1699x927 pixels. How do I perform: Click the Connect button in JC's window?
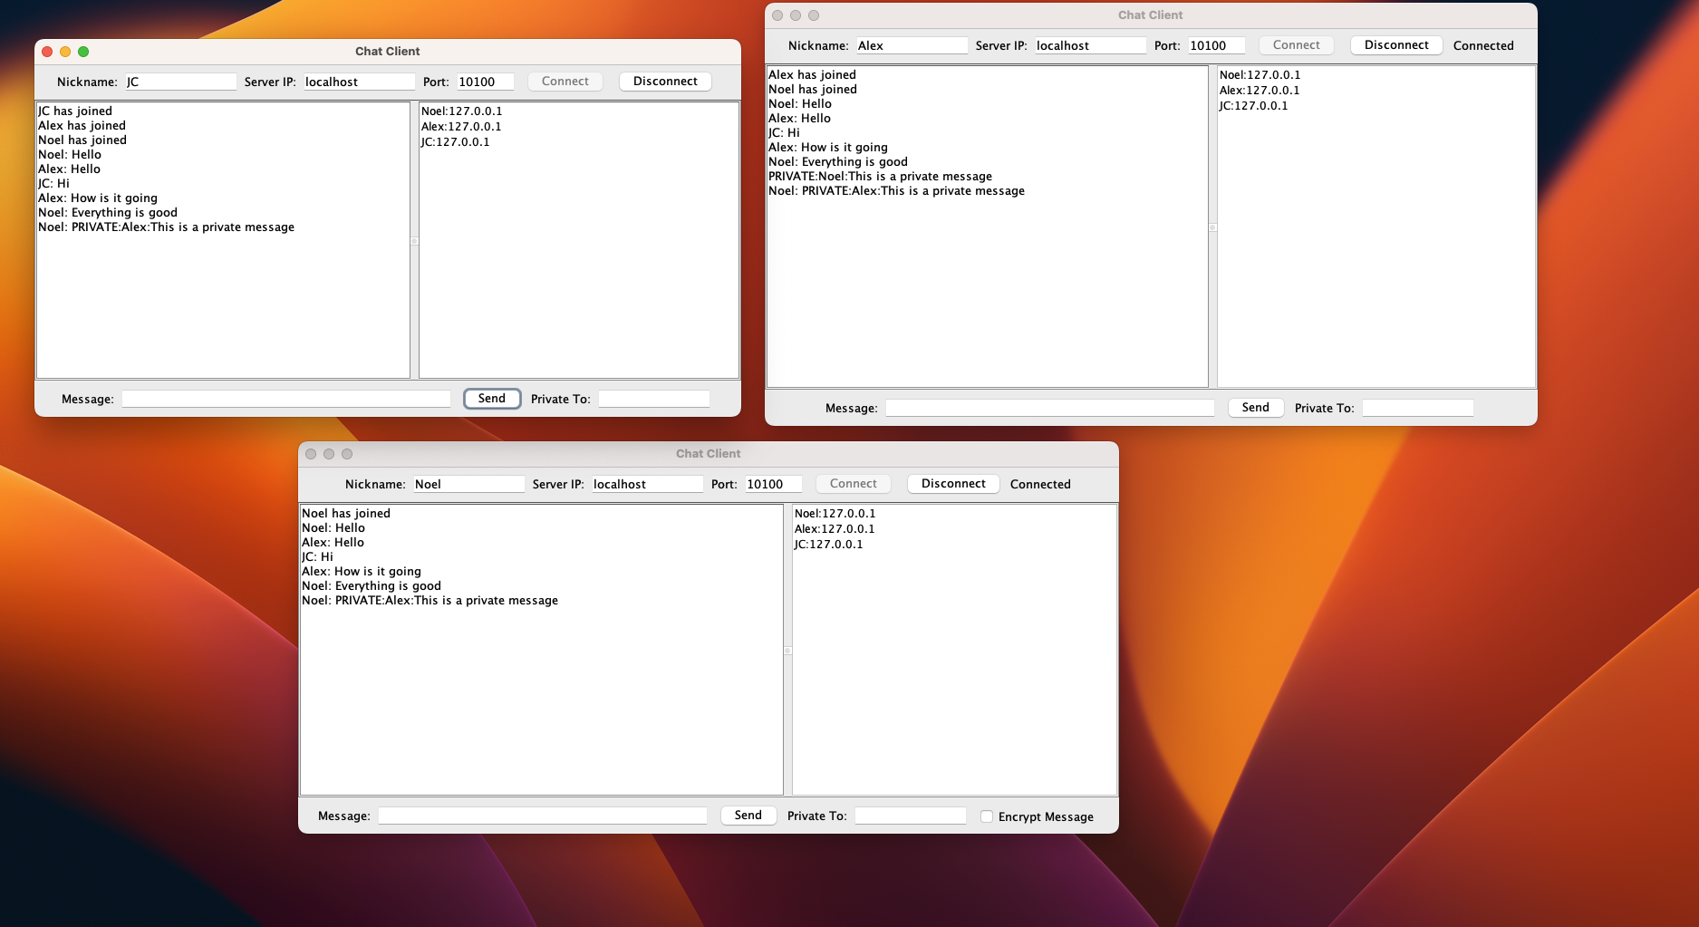click(565, 82)
